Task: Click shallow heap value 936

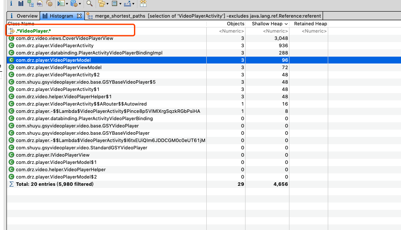Action: tap(283, 45)
